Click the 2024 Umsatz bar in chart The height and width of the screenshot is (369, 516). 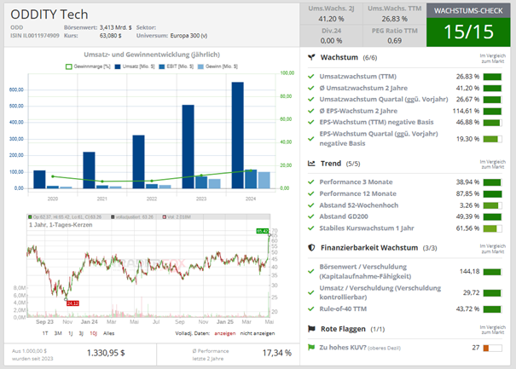[x=238, y=135]
